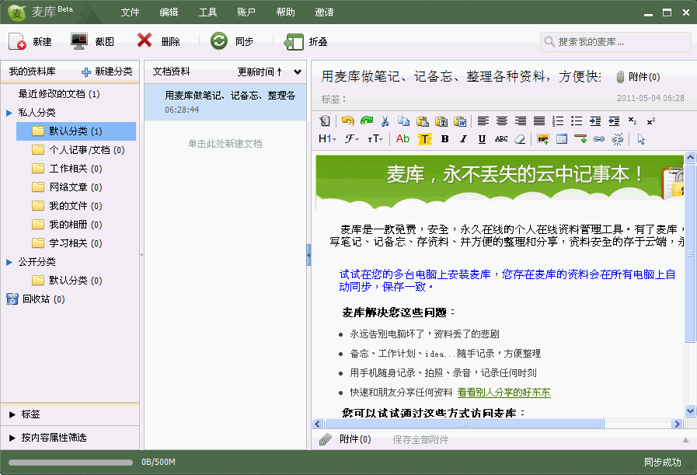Open 附件(0) next to note title
The image size is (697, 475).
638,77
